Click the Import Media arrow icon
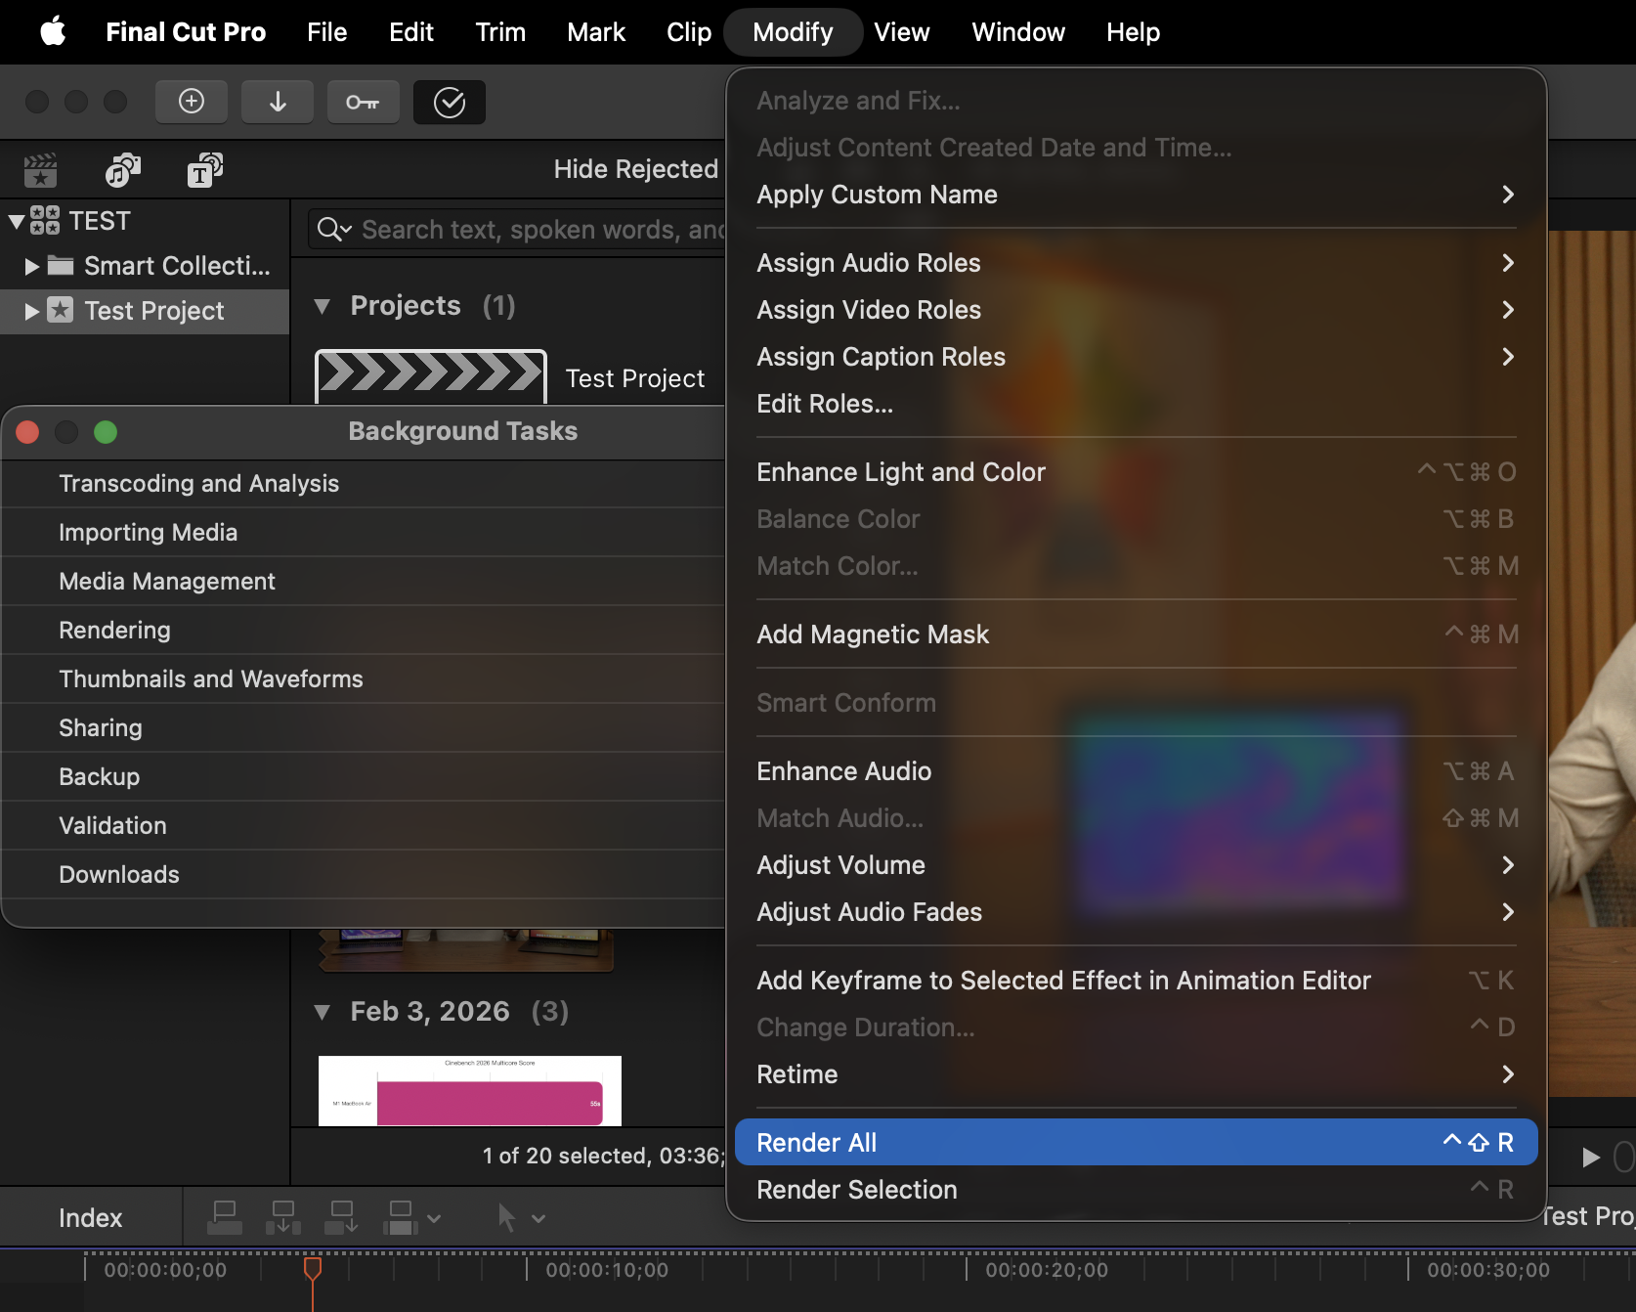The height and width of the screenshot is (1312, 1636). coord(278,102)
